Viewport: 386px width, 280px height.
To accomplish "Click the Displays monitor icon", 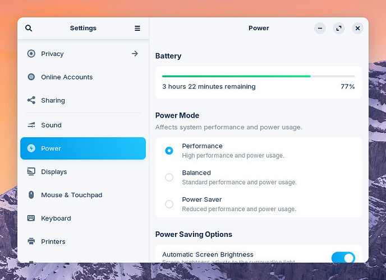I will click(31, 172).
